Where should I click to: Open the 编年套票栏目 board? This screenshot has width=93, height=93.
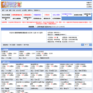tap(34, 64)
